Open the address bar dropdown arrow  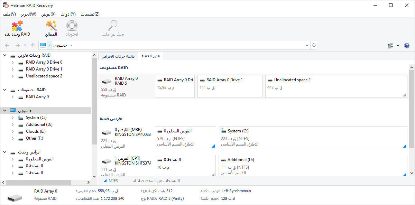click(x=307, y=45)
